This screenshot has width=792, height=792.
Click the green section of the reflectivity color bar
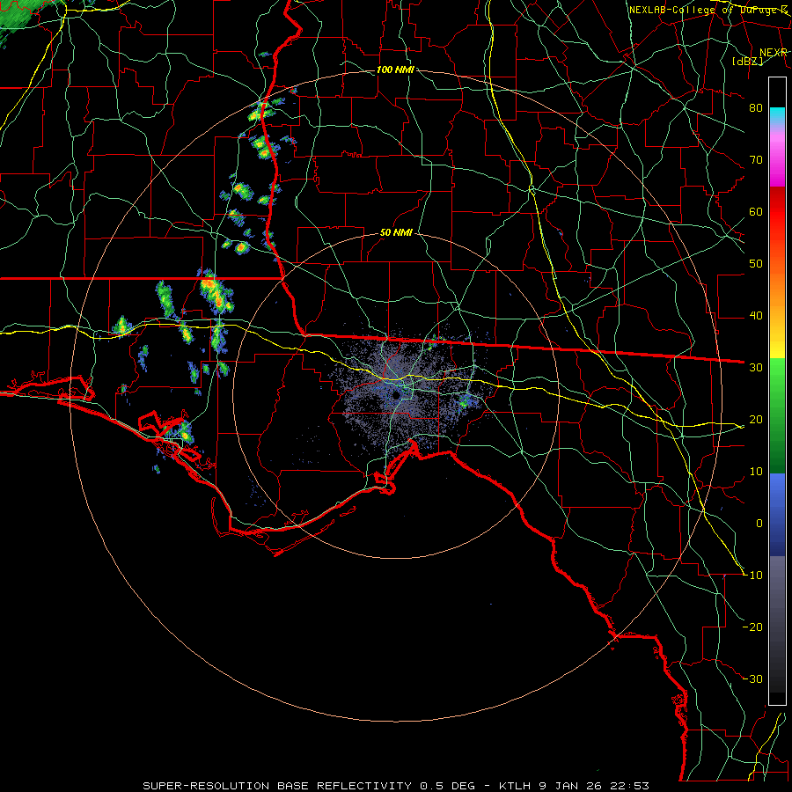[x=777, y=415]
